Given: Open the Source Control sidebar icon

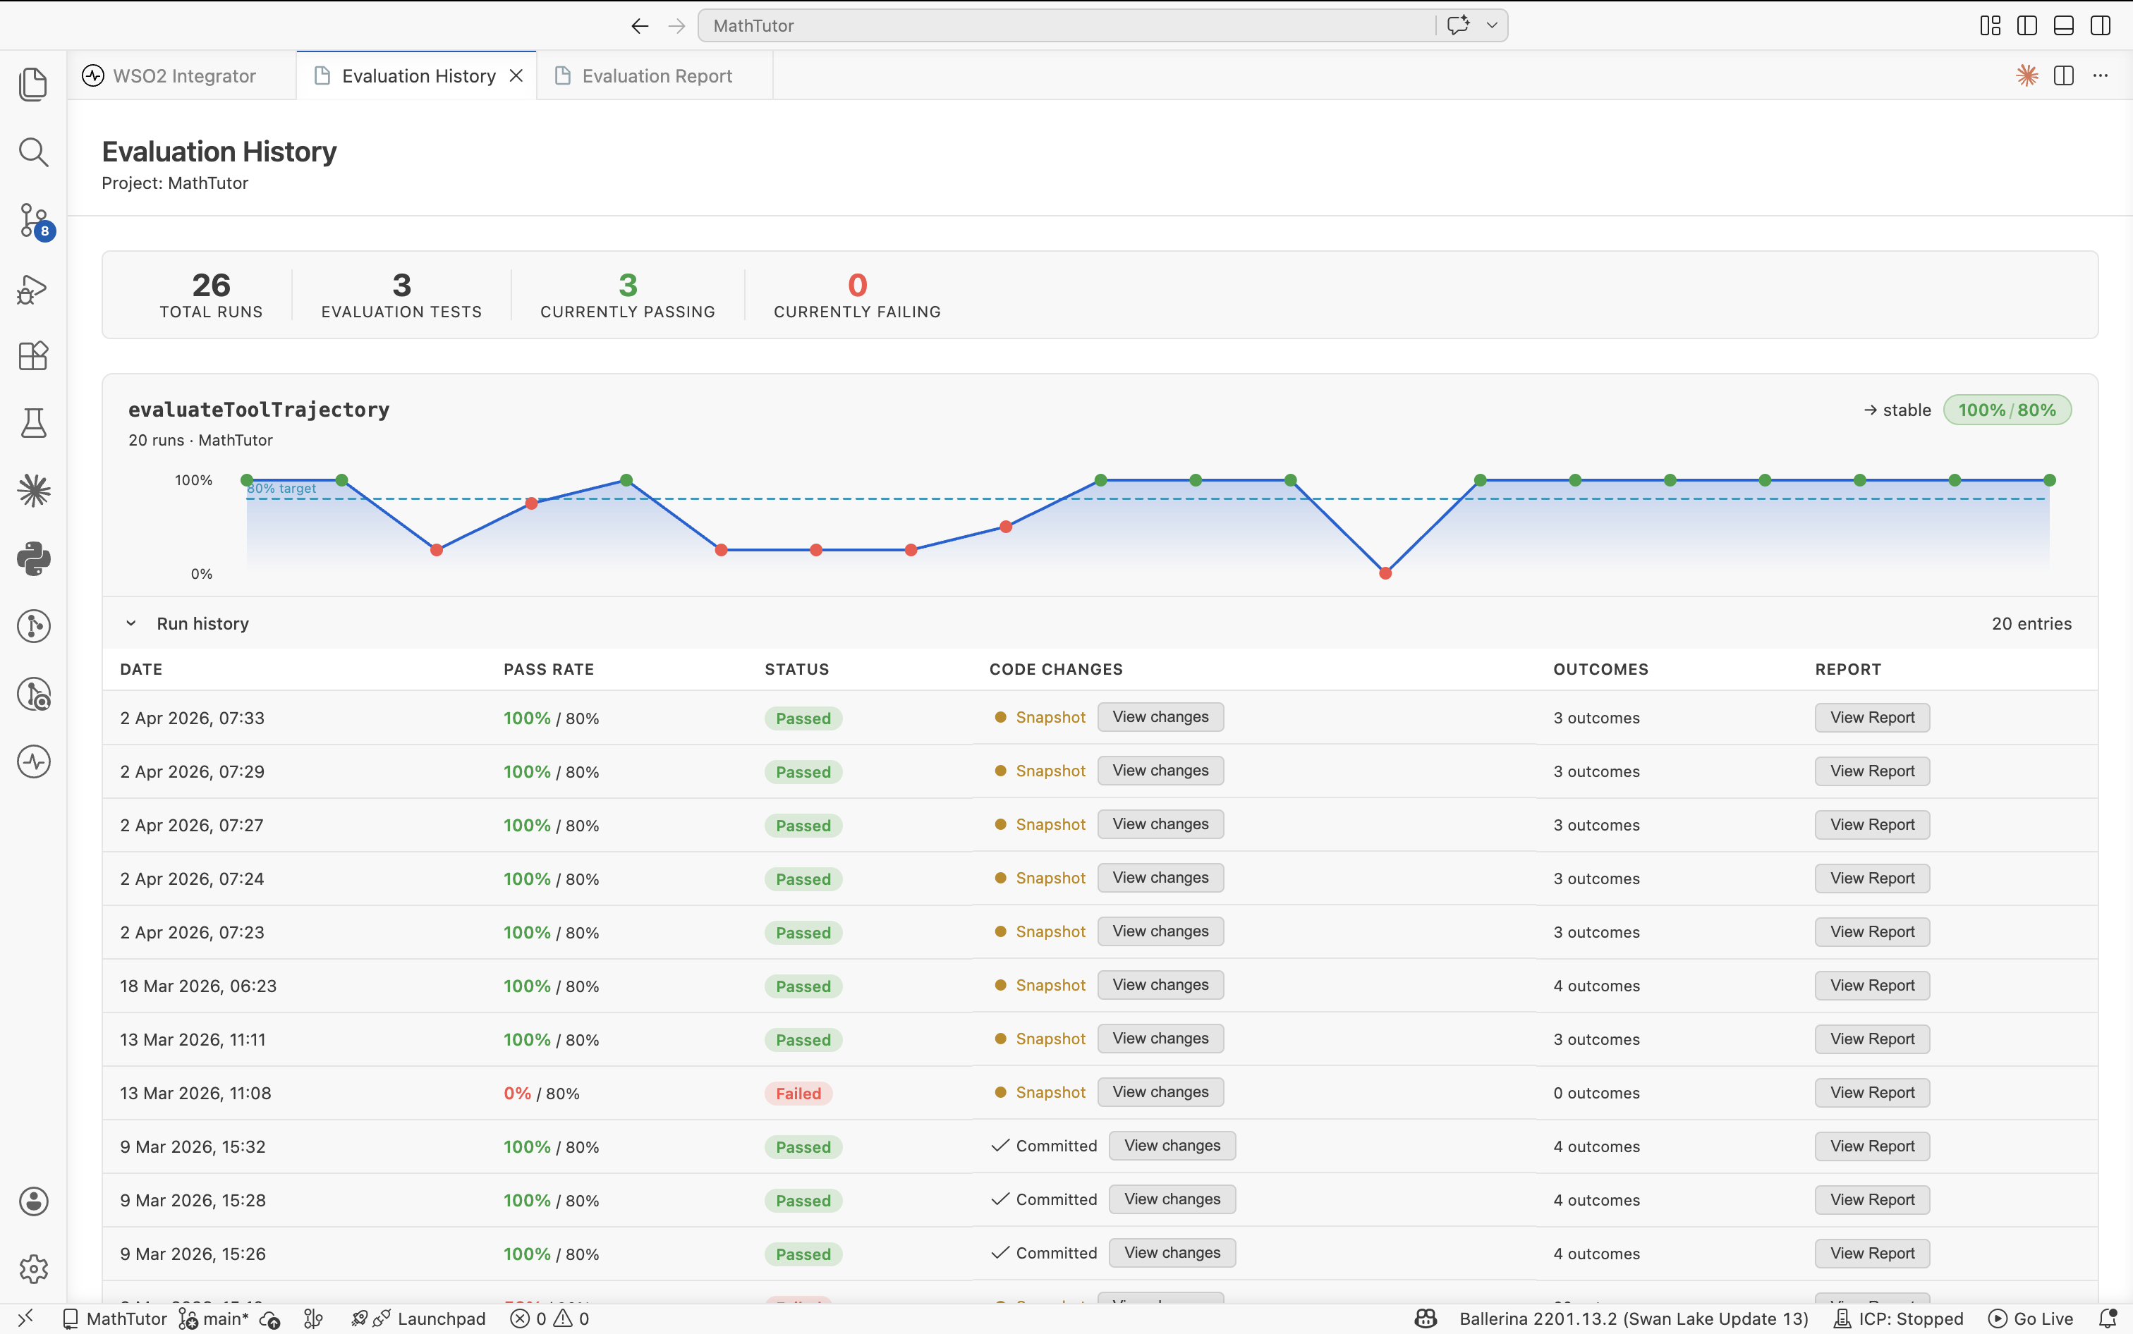Looking at the screenshot, I should [x=34, y=220].
